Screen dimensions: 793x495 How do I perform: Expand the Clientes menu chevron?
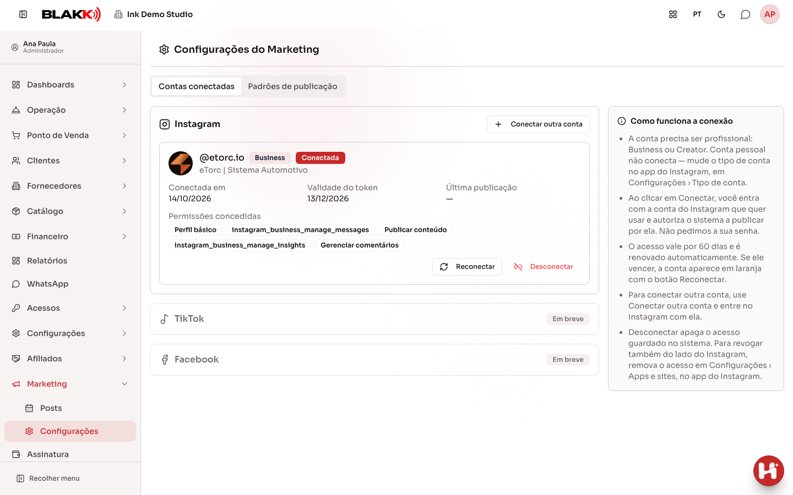(x=124, y=161)
